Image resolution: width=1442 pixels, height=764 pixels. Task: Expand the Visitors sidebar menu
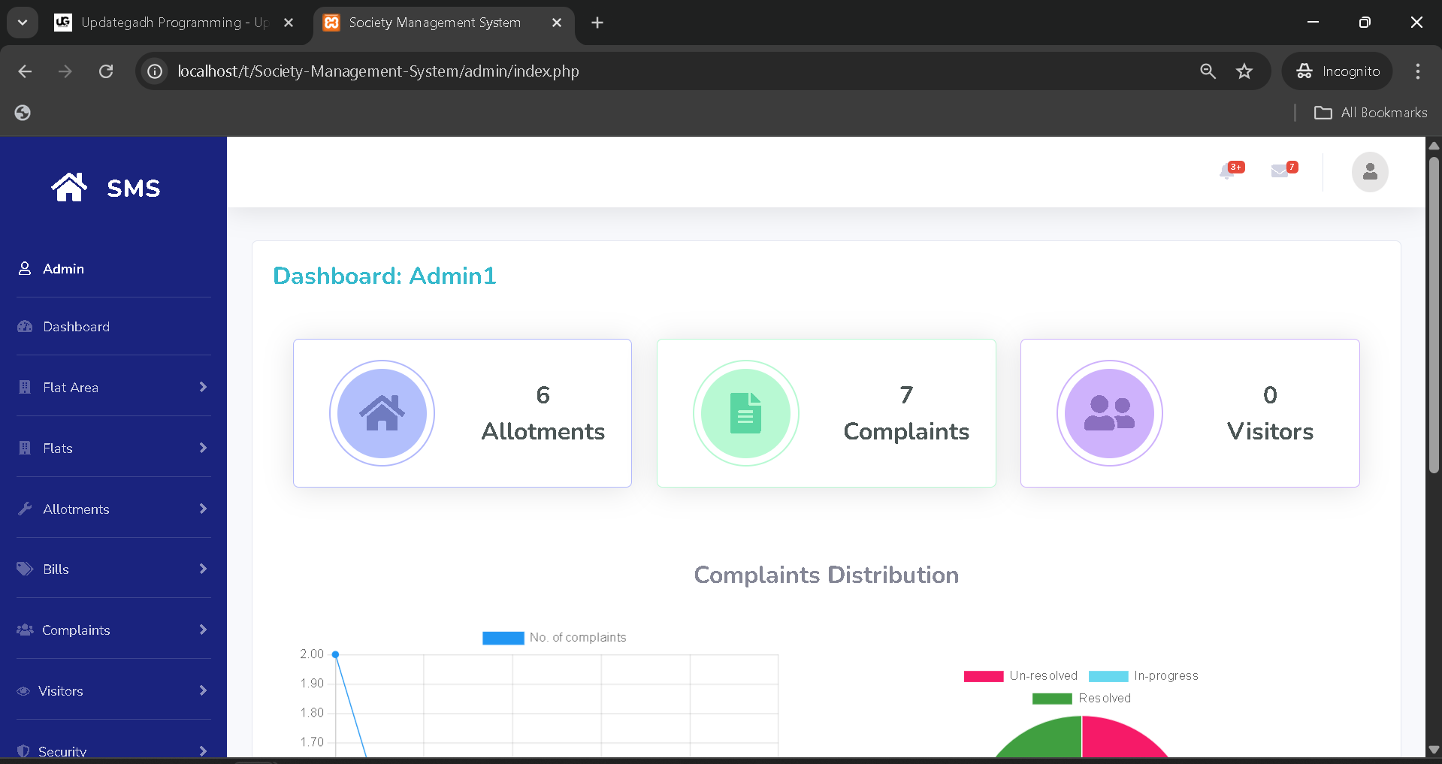tap(113, 691)
